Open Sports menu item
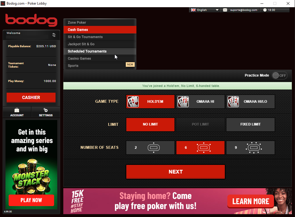The height and width of the screenshot is (217, 295). (x=100, y=66)
